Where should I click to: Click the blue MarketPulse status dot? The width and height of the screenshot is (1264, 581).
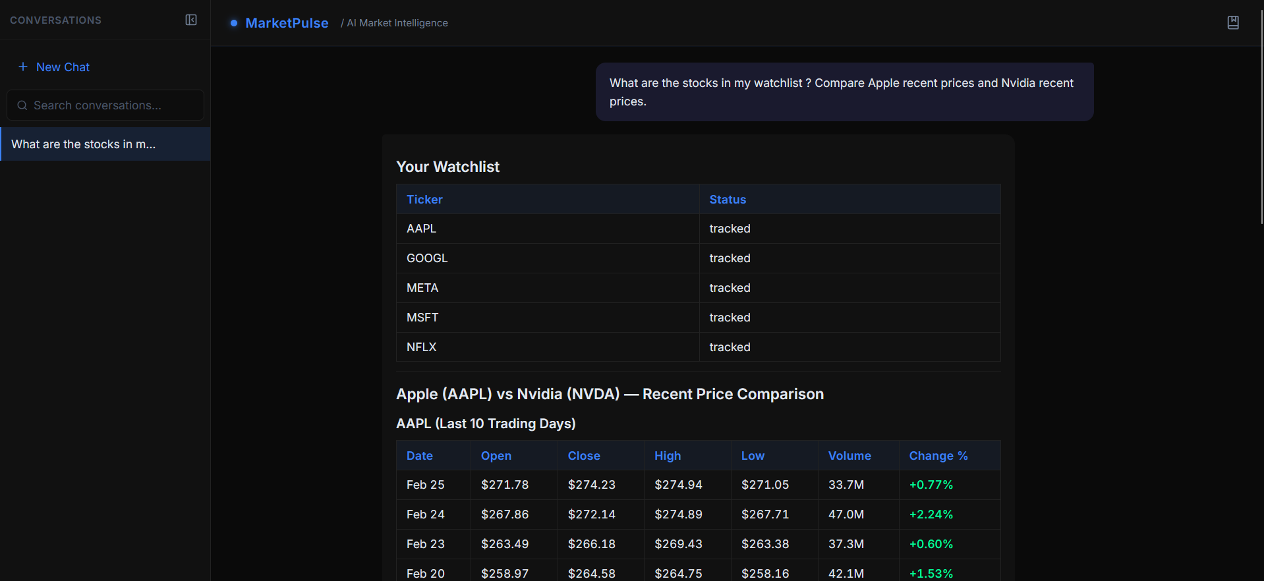(x=234, y=23)
